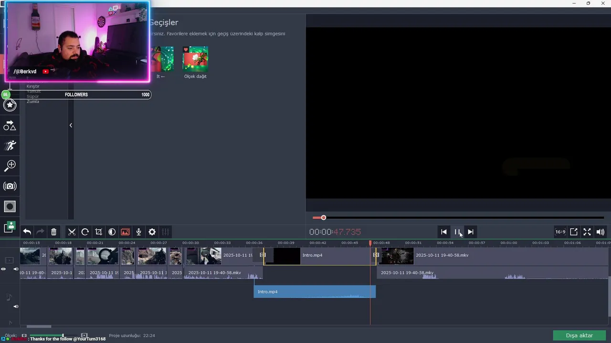The image size is (611, 343).
Task: Open color adjustments half-circle tool
Action: pos(112,232)
